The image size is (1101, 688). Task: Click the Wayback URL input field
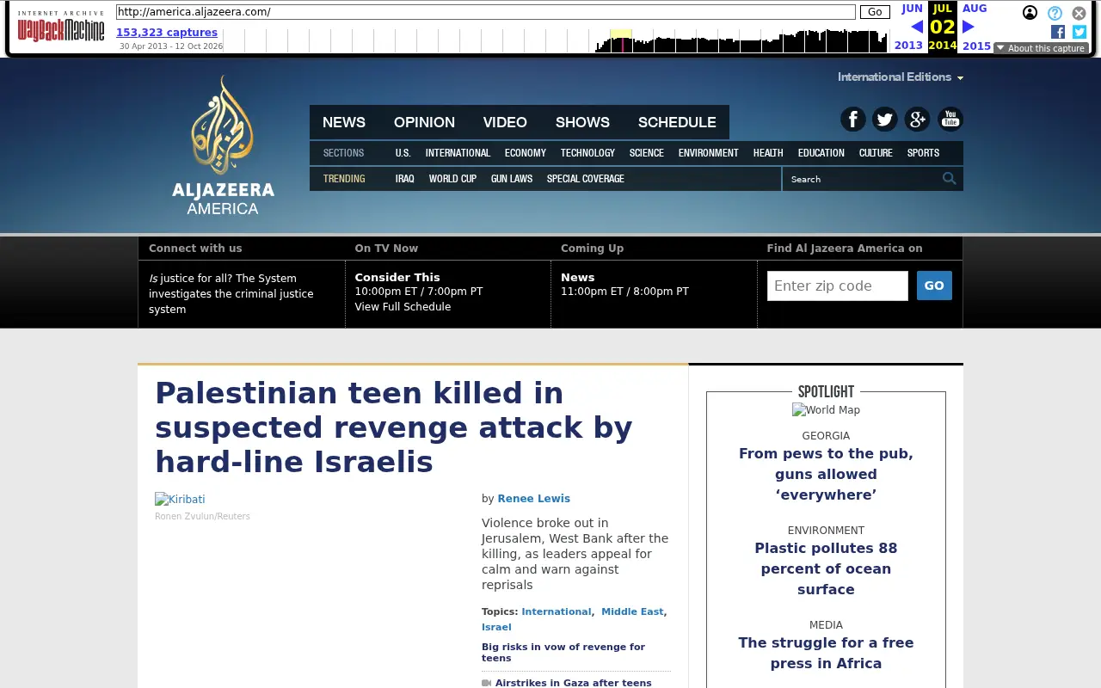pos(486,12)
